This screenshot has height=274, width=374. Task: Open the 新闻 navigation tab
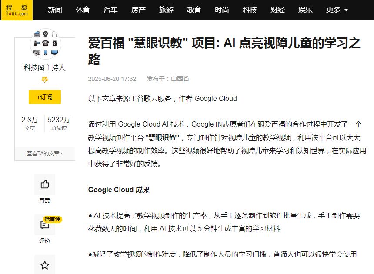[55, 10]
